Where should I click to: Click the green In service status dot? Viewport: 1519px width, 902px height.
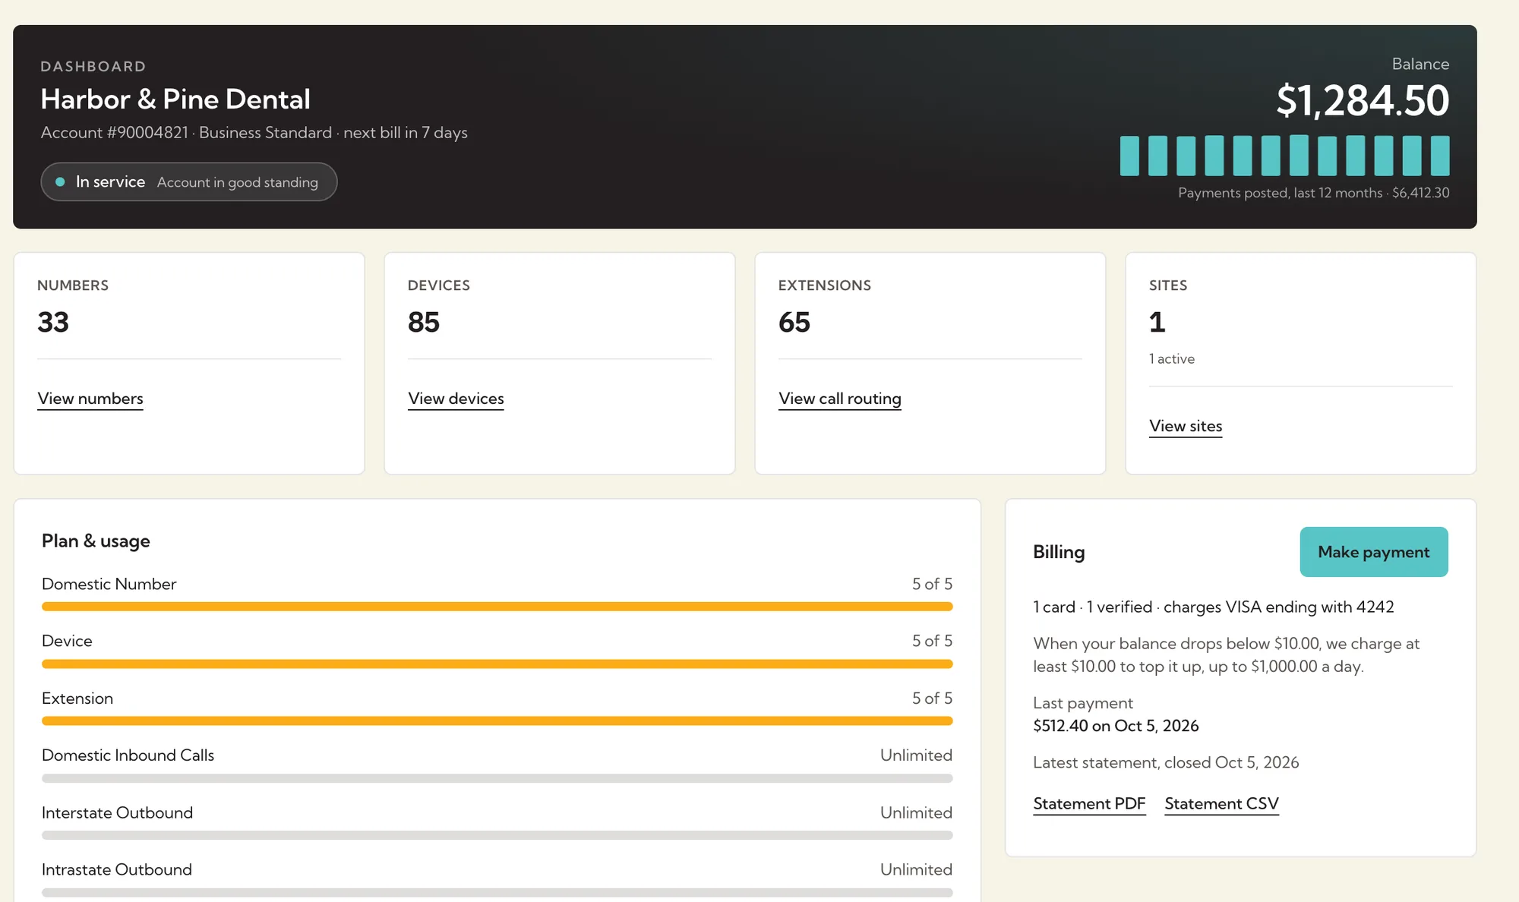coord(60,182)
